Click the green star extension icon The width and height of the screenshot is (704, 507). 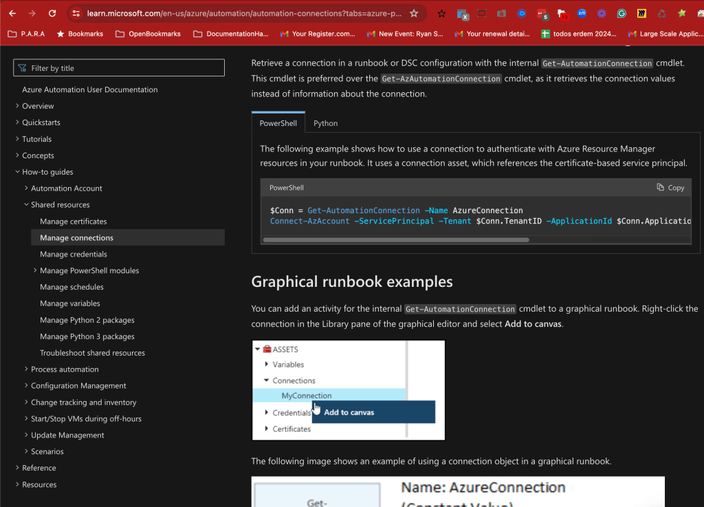(x=682, y=13)
